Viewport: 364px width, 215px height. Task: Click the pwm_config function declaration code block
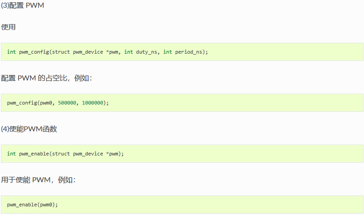pos(182,52)
